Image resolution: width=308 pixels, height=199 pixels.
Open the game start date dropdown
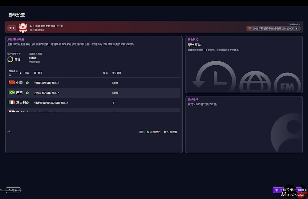point(273,28)
